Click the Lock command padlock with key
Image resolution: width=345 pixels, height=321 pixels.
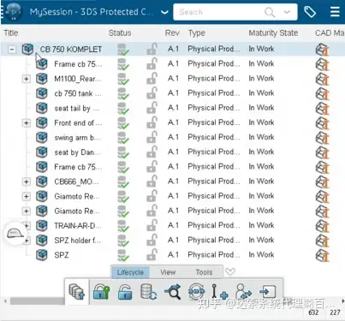[101, 292]
